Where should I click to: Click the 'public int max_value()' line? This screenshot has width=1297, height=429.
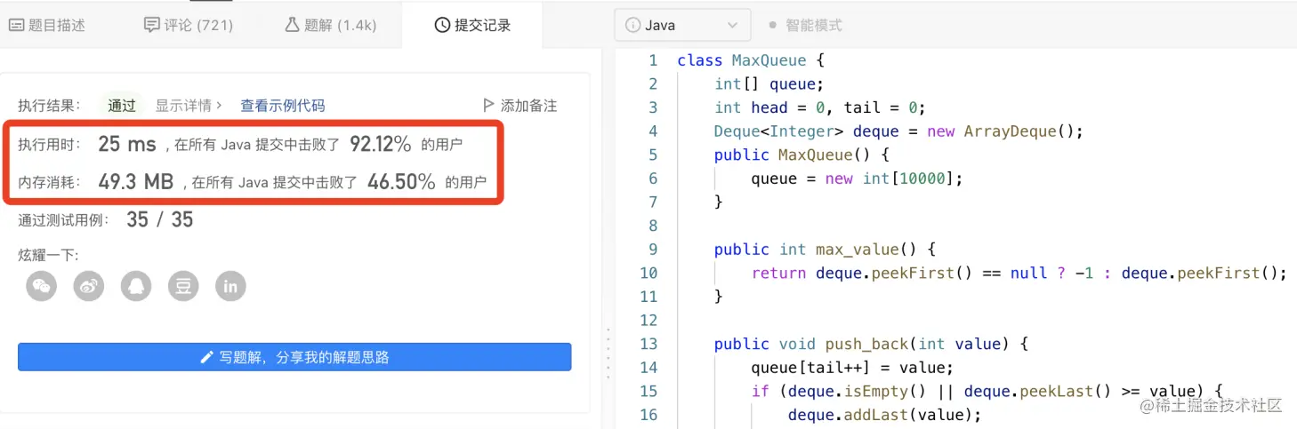(x=825, y=250)
